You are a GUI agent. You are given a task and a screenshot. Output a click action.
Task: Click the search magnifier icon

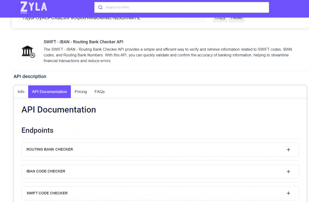(100, 8)
